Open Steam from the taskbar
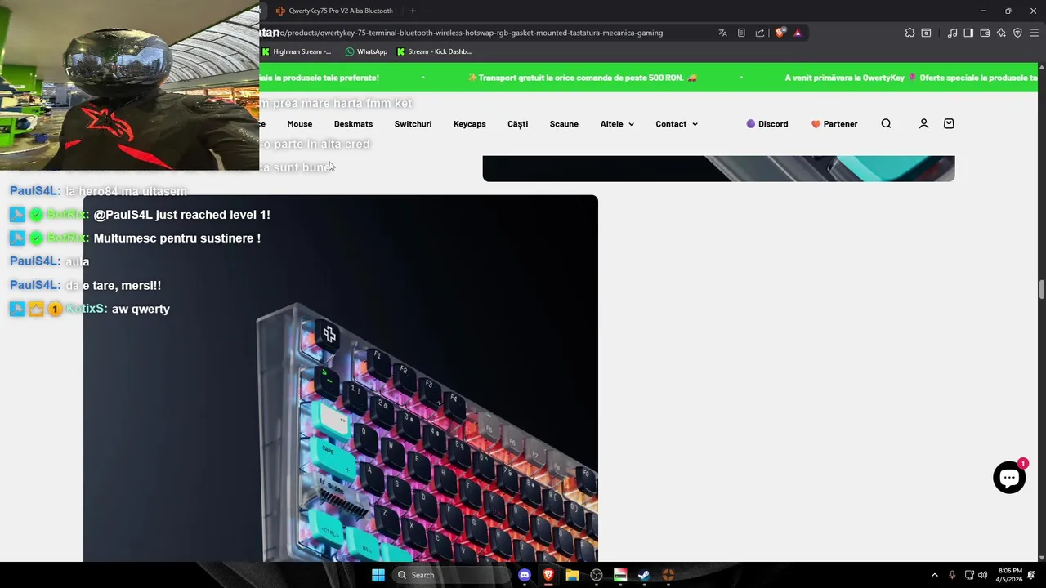Screen dimensions: 1046x588 644,575
